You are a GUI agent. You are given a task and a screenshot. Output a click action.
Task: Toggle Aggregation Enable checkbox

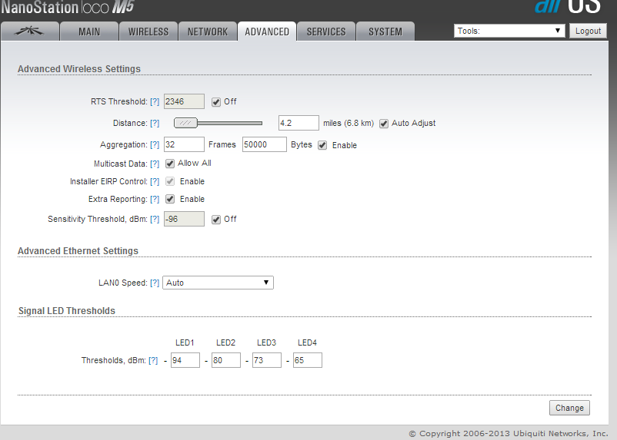pos(322,145)
